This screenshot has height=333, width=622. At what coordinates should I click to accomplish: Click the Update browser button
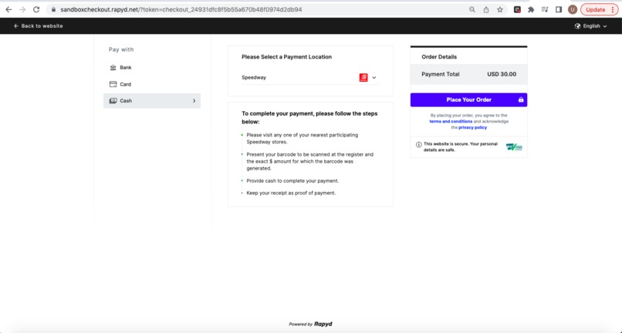(600, 9)
